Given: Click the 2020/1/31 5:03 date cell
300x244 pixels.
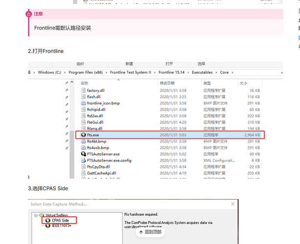Looking at the screenshot, I should pyautogui.click(x=173, y=135).
